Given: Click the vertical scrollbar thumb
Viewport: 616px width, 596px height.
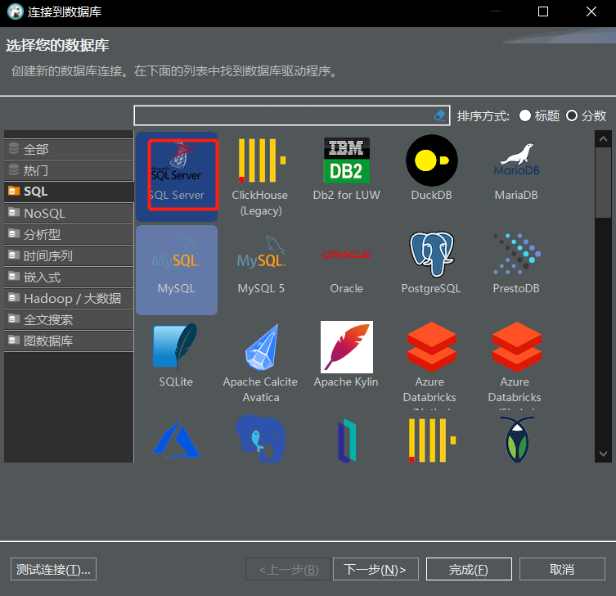Looking at the screenshot, I should [603, 183].
